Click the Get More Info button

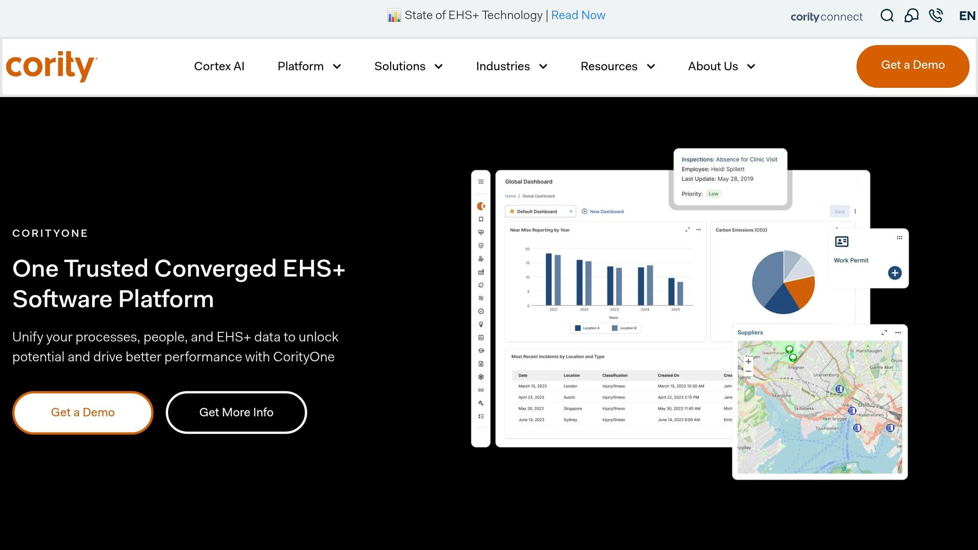pos(236,412)
